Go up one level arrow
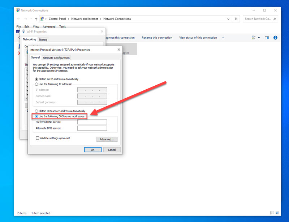Viewport: 289px width, 222px height. (36, 19)
